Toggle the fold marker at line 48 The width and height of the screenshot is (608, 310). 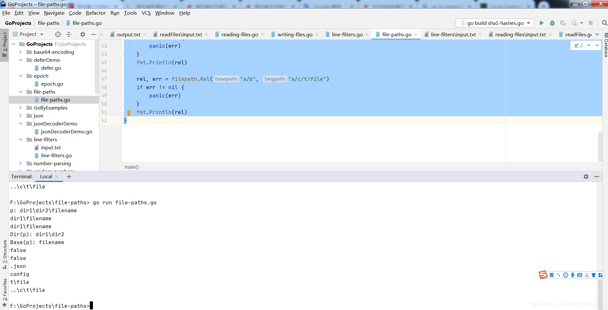tap(121, 88)
